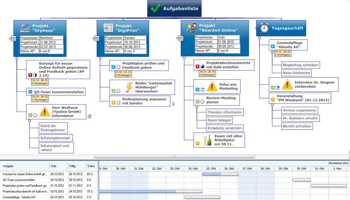Toggle the progress circle on Review-Meeting planen
The width and height of the screenshot is (350, 200).
(x=202, y=102)
